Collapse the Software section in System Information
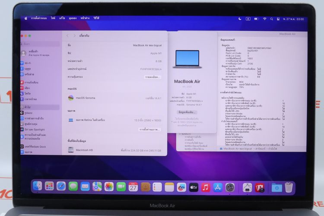Viewport: 324px width, 216px height. [x=180, y=134]
